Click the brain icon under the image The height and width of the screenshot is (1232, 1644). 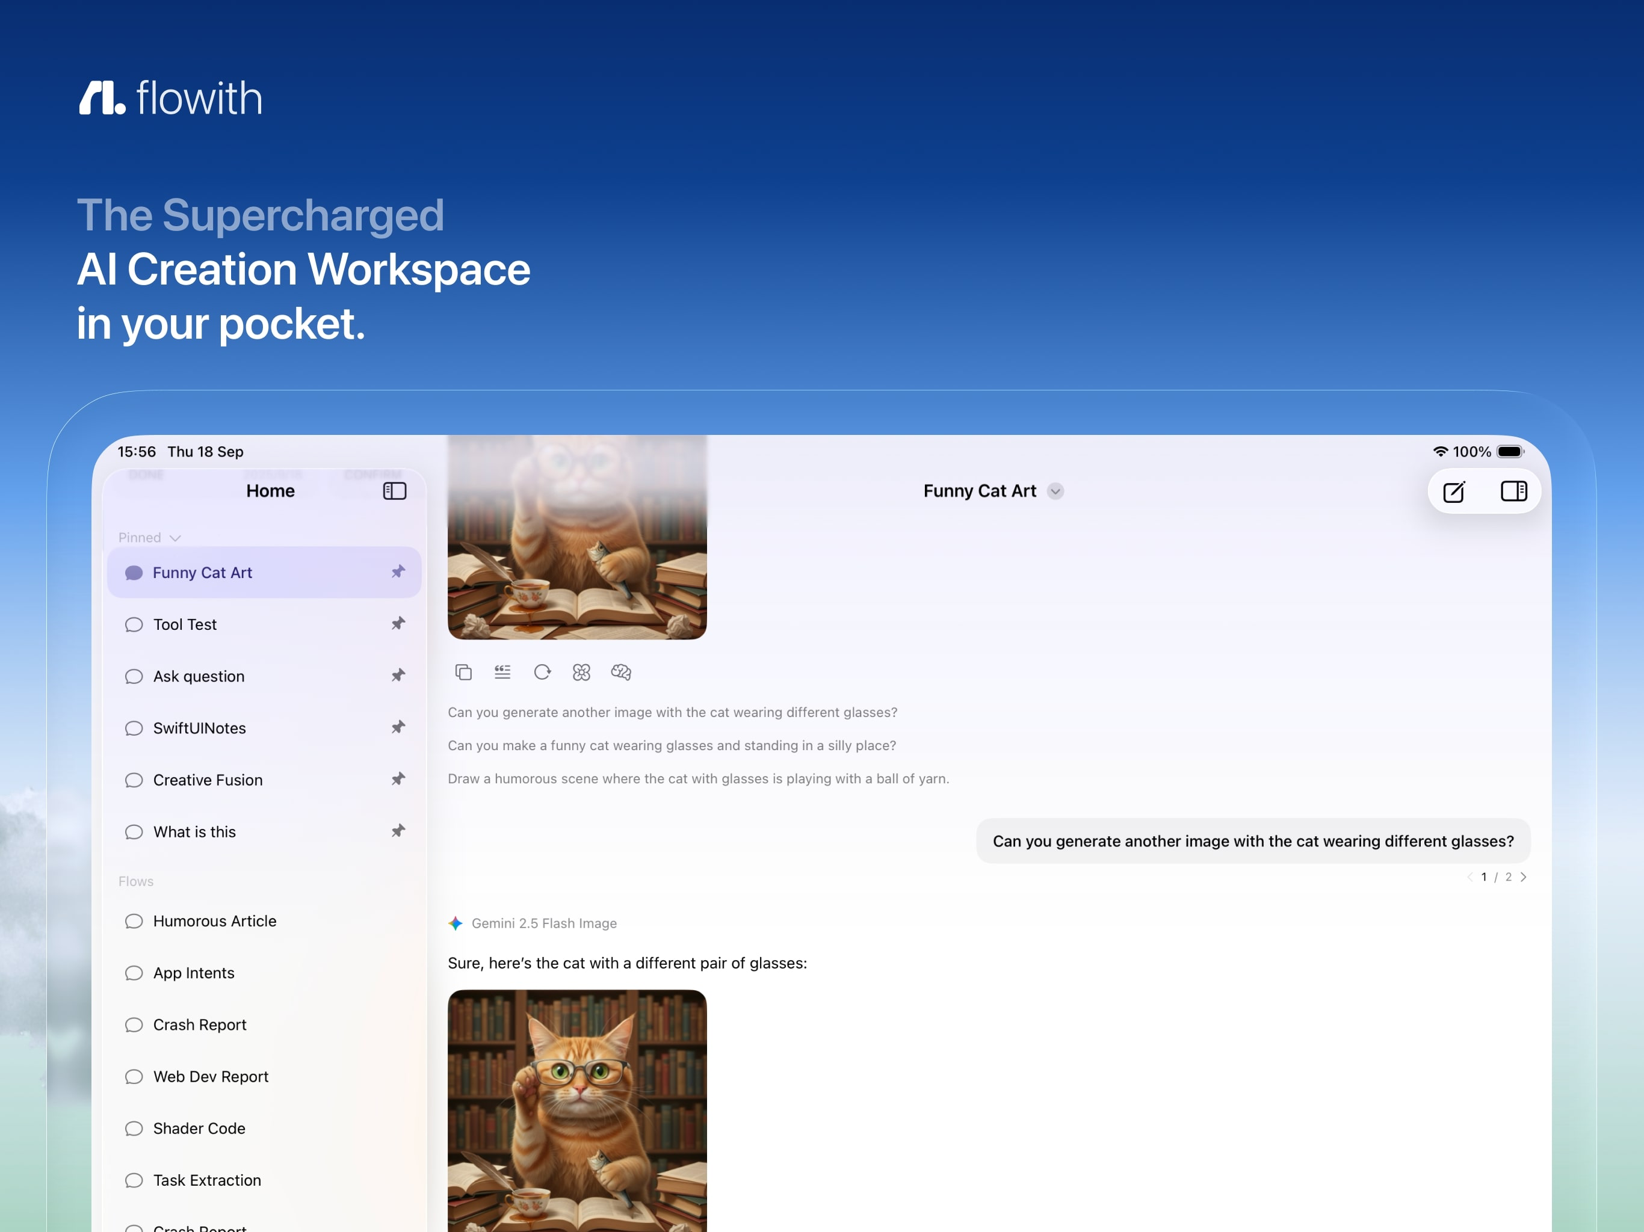(622, 673)
